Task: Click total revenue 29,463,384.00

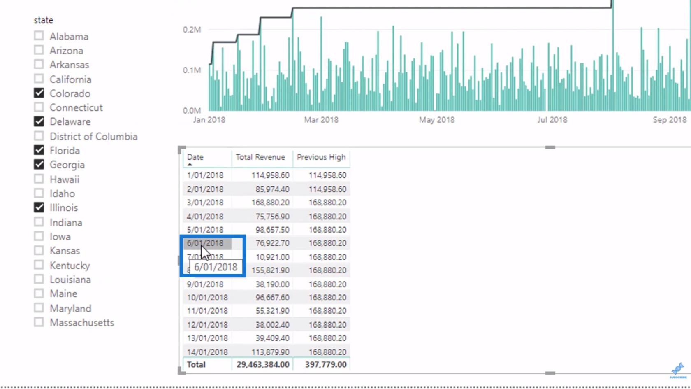Action: pyautogui.click(x=263, y=365)
